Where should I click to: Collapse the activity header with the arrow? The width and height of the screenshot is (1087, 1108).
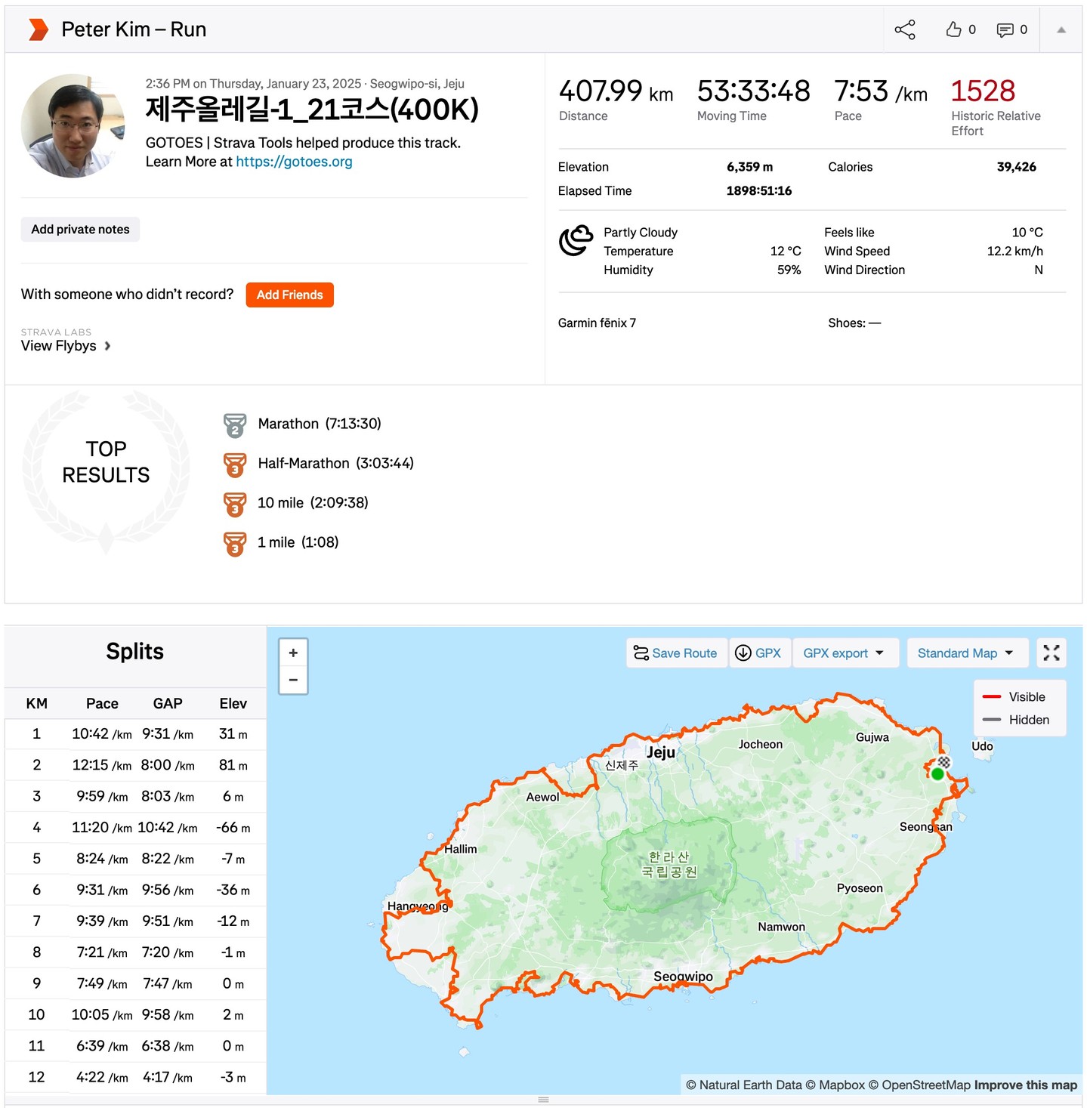tap(1061, 29)
